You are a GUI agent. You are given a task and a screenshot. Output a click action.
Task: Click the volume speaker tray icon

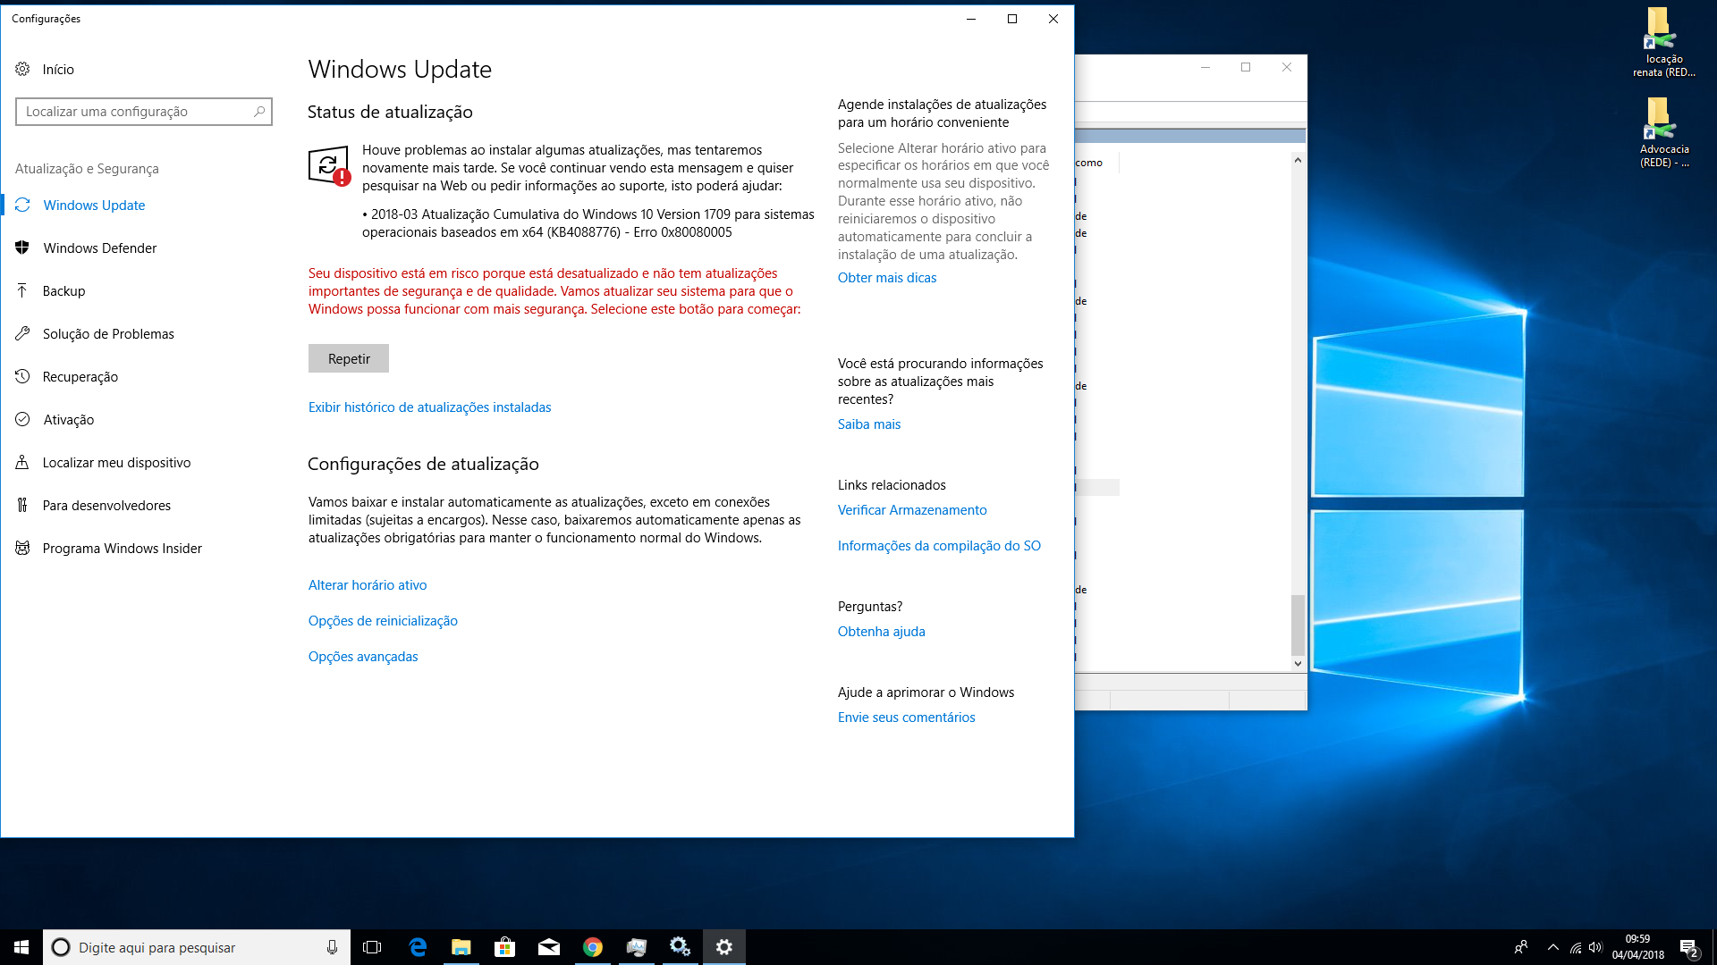click(1595, 947)
